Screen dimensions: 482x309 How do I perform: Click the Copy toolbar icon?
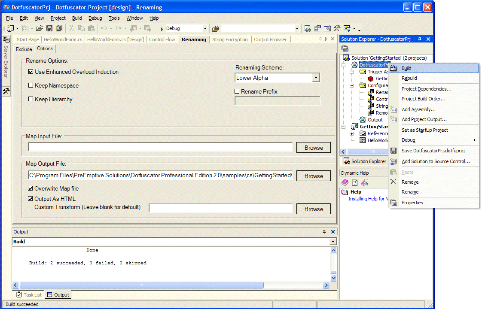82,29
